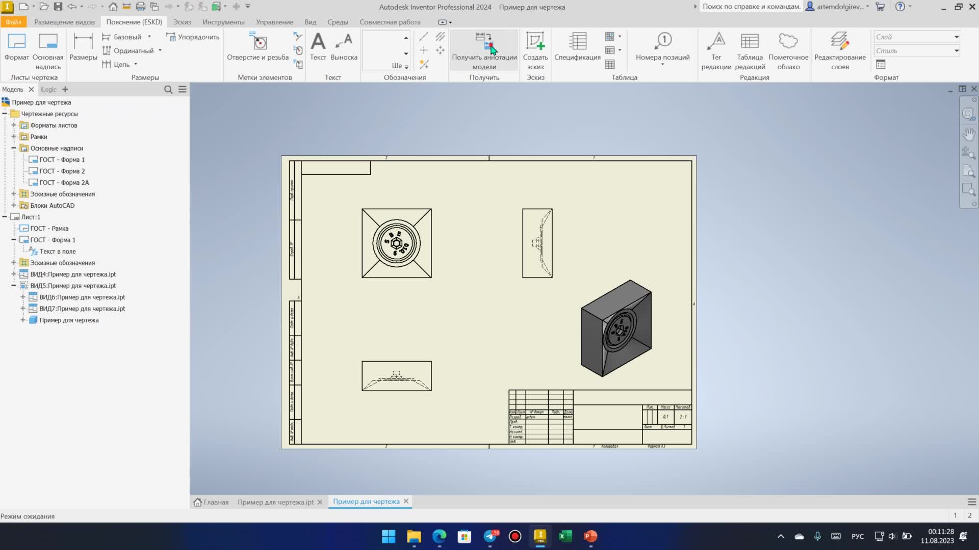This screenshot has width=979, height=550.
Task: Add a Тег редакции revision tag
Action: (716, 51)
